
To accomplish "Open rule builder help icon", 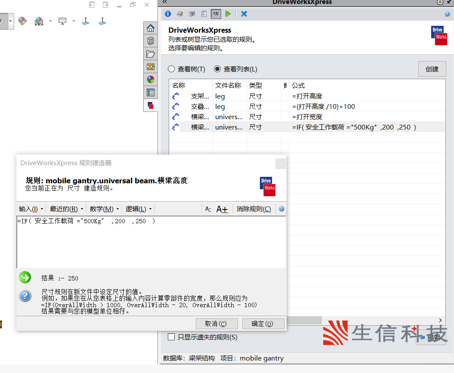I will [281, 209].
